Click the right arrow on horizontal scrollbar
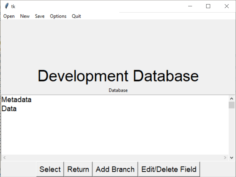This screenshot has height=177, width=236. pos(225,158)
